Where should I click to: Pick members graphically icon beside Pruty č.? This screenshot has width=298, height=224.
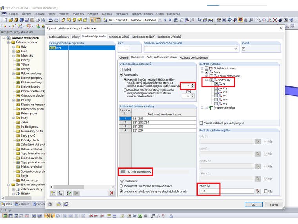click(x=258, y=191)
